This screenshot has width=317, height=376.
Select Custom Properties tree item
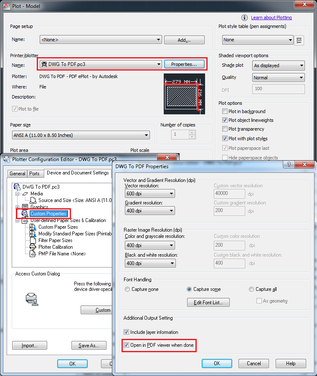pos(48,214)
